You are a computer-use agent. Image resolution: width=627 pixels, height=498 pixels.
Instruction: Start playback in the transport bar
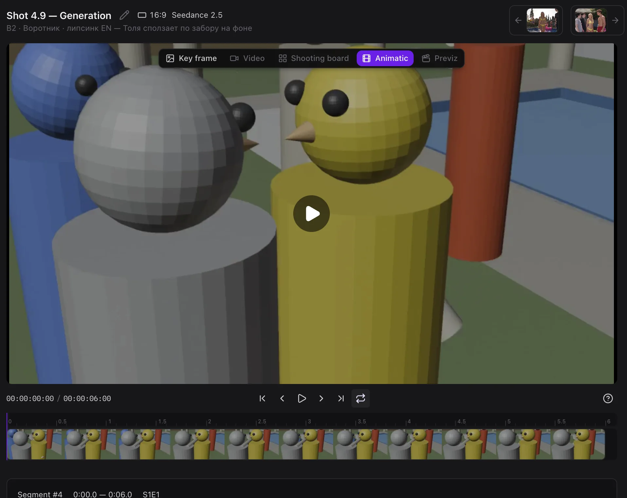coord(302,398)
